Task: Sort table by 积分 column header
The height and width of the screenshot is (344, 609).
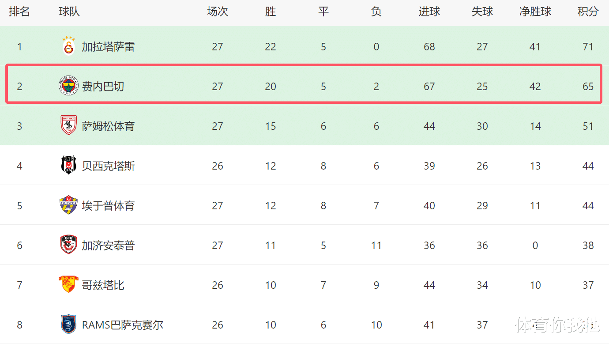Action: (x=588, y=12)
